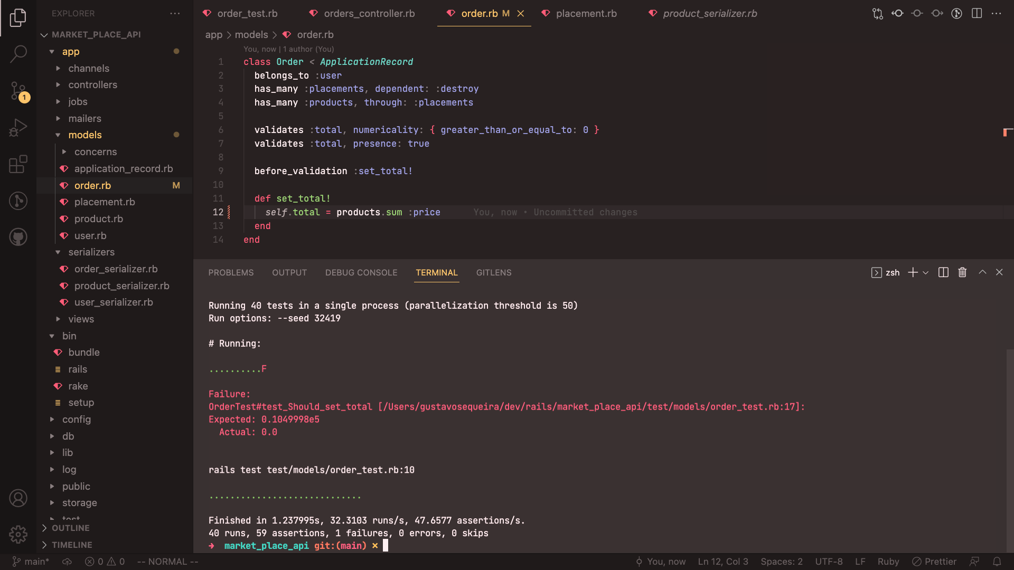Collapse the serializers folder

pyautogui.click(x=91, y=252)
